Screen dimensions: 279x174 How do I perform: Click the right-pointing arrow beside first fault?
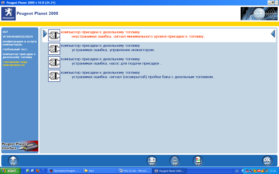pos(45,34)
